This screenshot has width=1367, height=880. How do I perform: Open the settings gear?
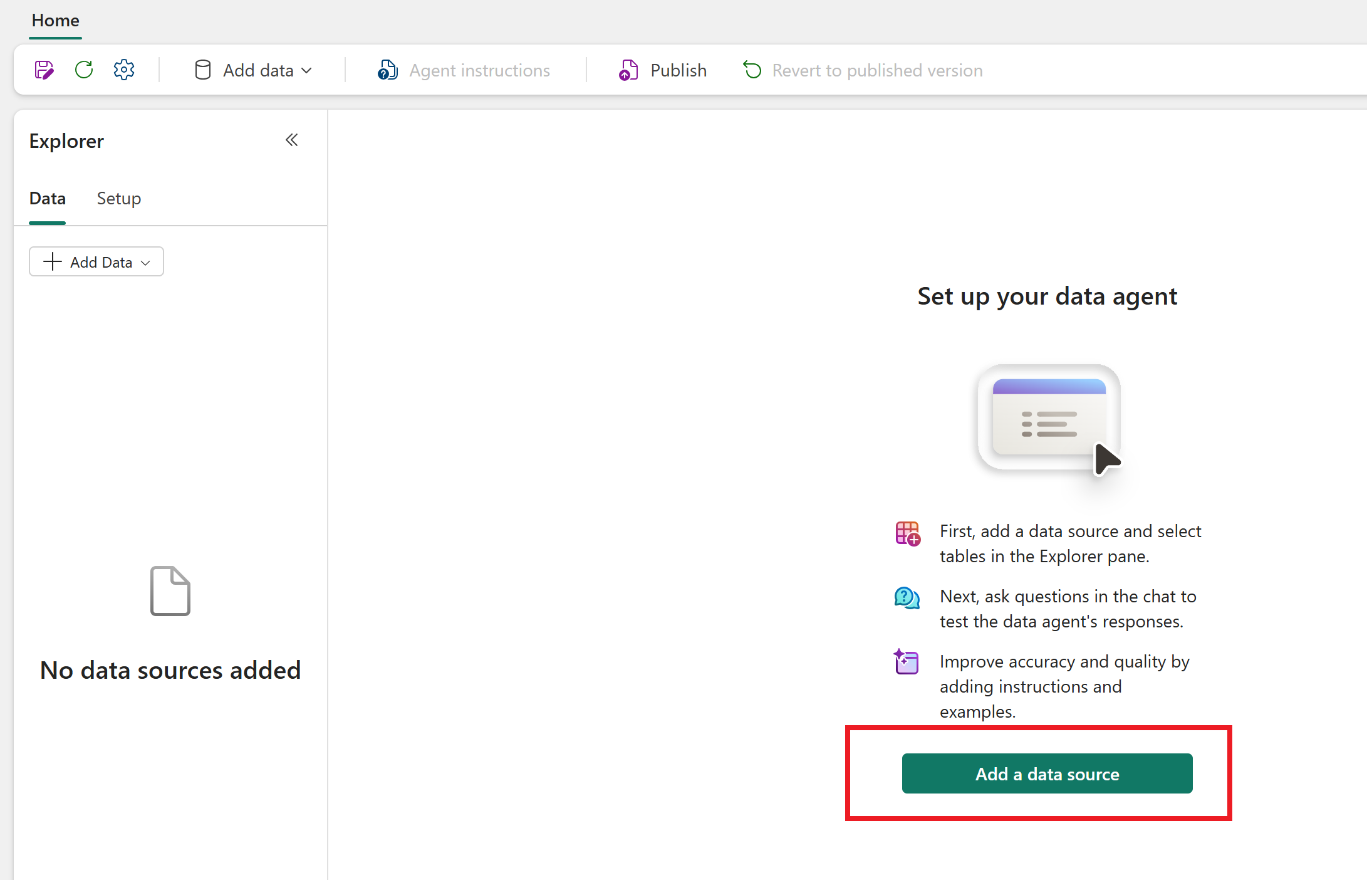(x=123, y=70)
